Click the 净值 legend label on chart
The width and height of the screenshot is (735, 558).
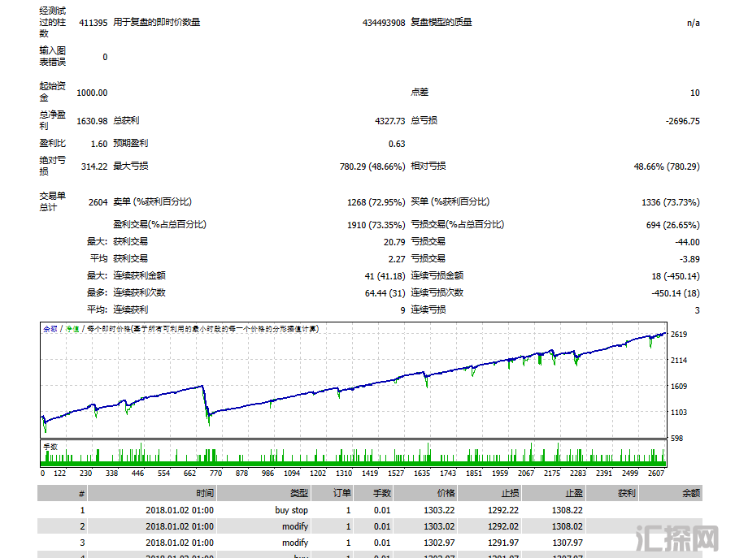click(x=72, y=329)
